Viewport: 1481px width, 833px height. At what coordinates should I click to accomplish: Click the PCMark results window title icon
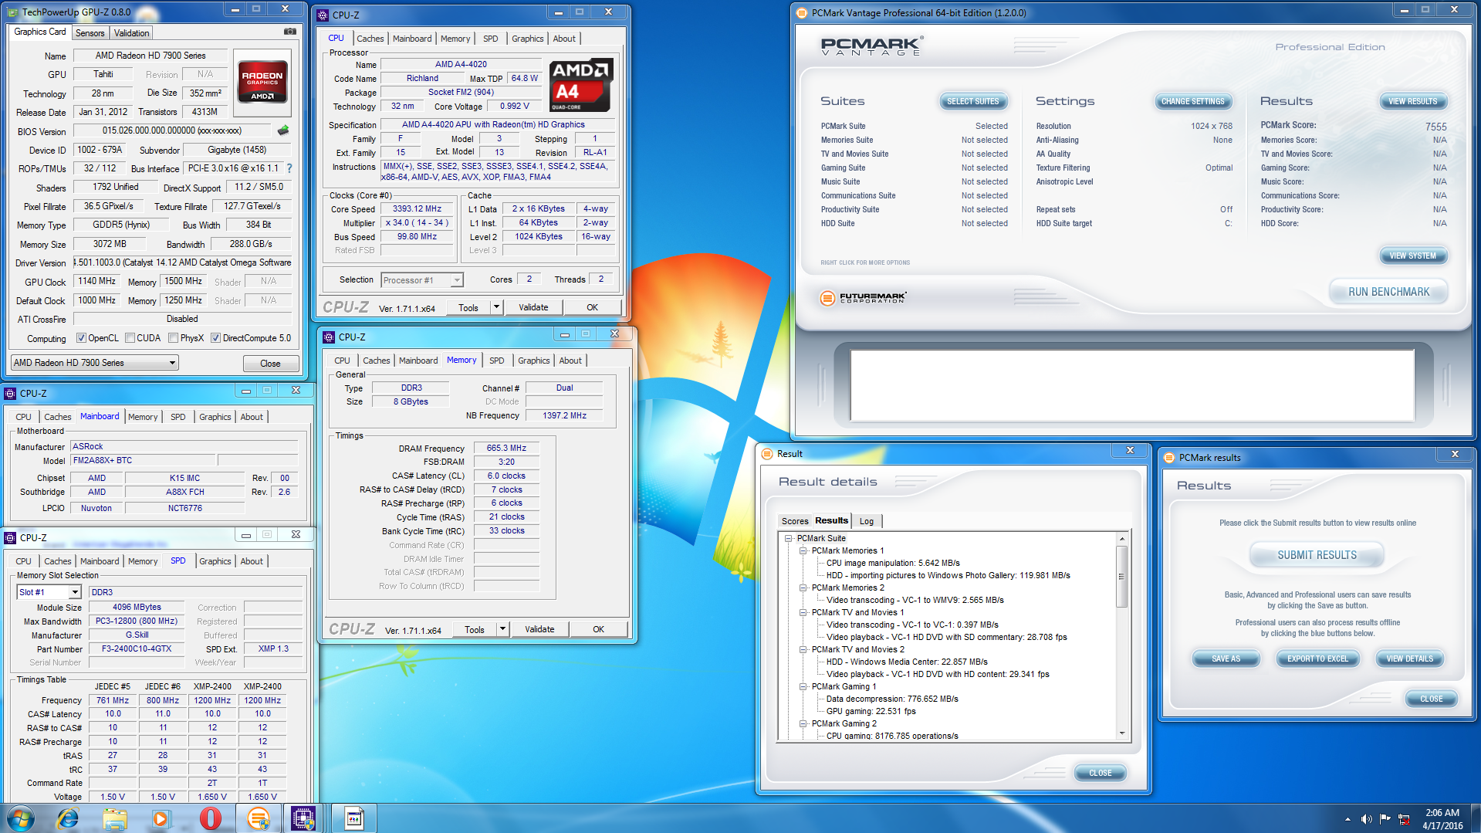(x=1168, y=458)
